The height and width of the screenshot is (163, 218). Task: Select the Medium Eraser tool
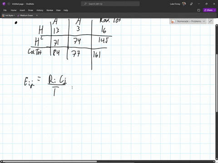pyautogui.click(x=25, y=15)
